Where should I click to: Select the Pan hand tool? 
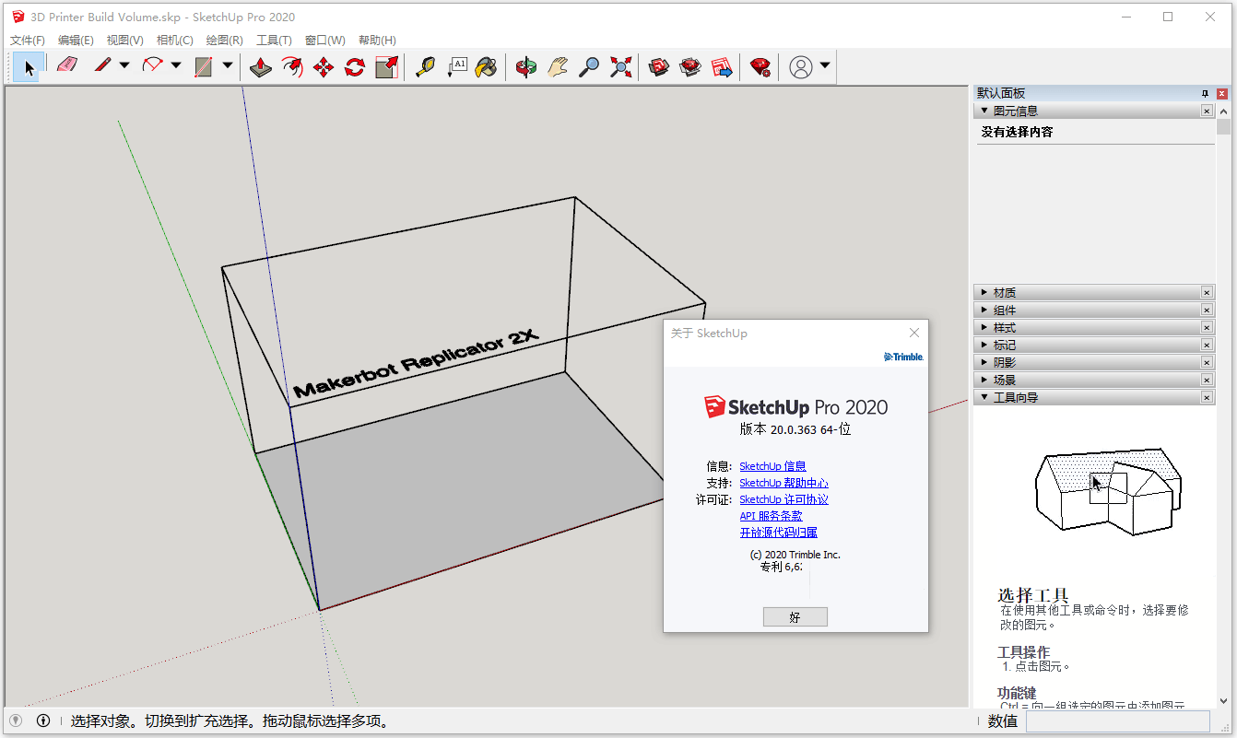pyautogui.click(x=557, y=66)
